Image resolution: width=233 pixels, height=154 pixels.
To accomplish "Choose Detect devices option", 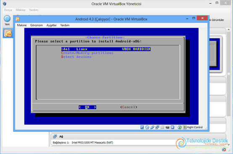I will click(x=76, y=57).
